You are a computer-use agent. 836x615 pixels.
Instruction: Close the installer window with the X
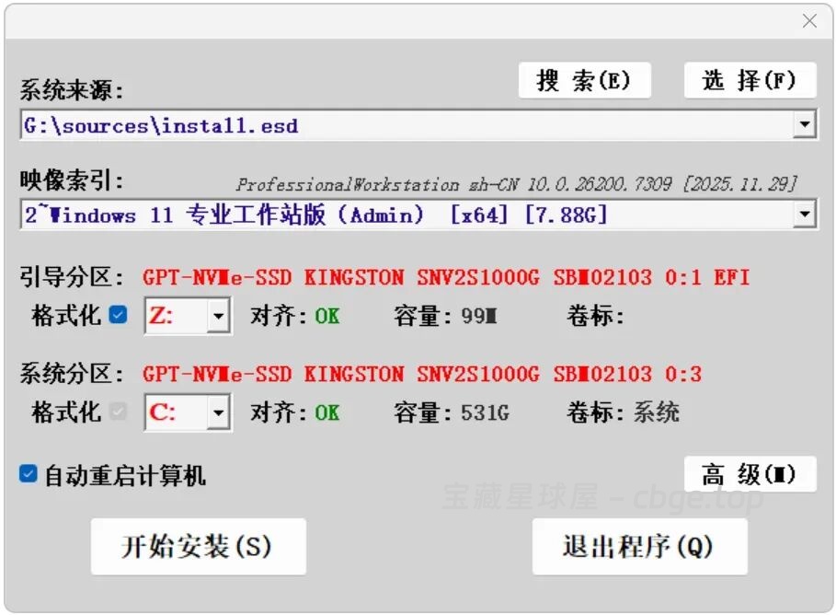coord(810,20)
